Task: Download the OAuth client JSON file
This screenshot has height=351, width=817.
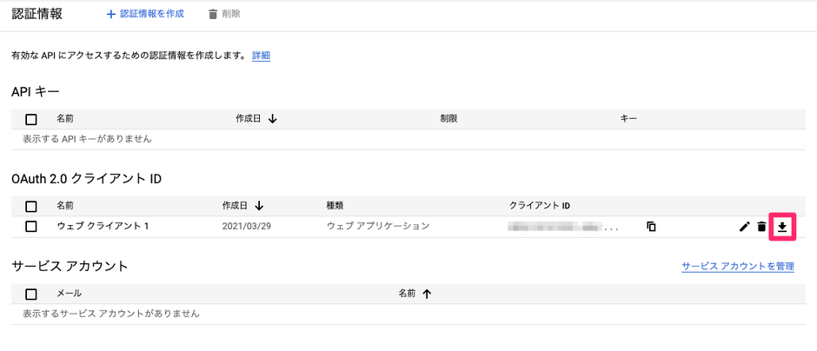Action: coord(782,227)
